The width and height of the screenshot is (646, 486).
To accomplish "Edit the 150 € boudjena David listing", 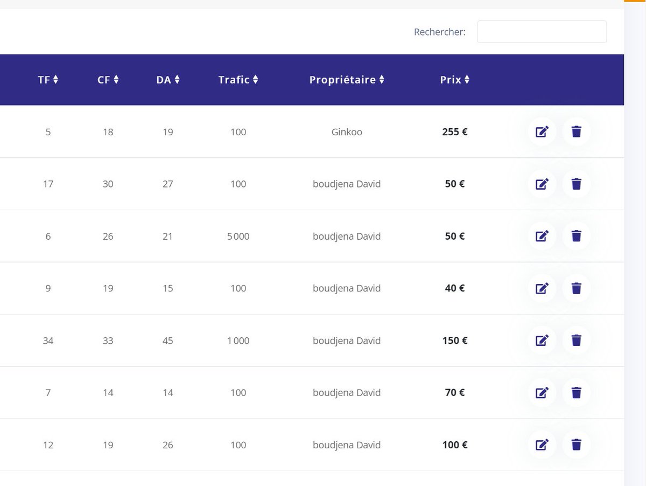I will point(542,340).
